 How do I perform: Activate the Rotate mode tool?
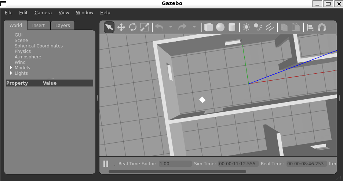(133, 27)
